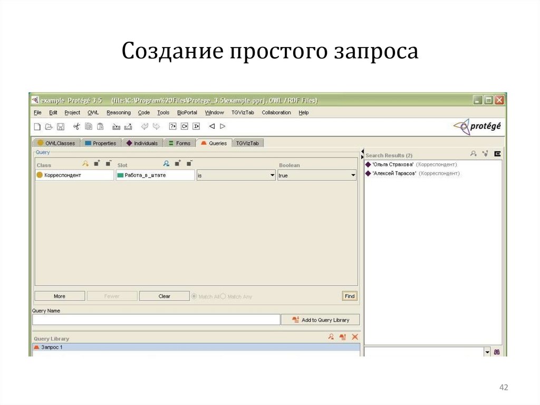Select the Queries tab
The width and height of the screenshot is (540, 405).
click(214, 143)
